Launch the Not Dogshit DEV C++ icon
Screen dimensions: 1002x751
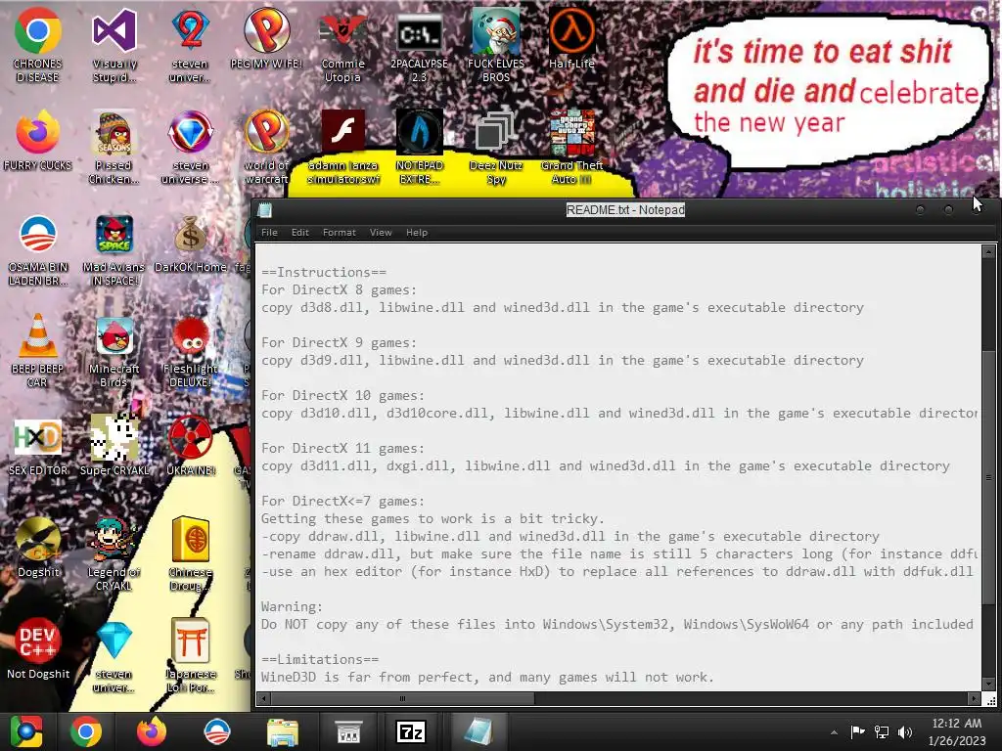point(38,648)
